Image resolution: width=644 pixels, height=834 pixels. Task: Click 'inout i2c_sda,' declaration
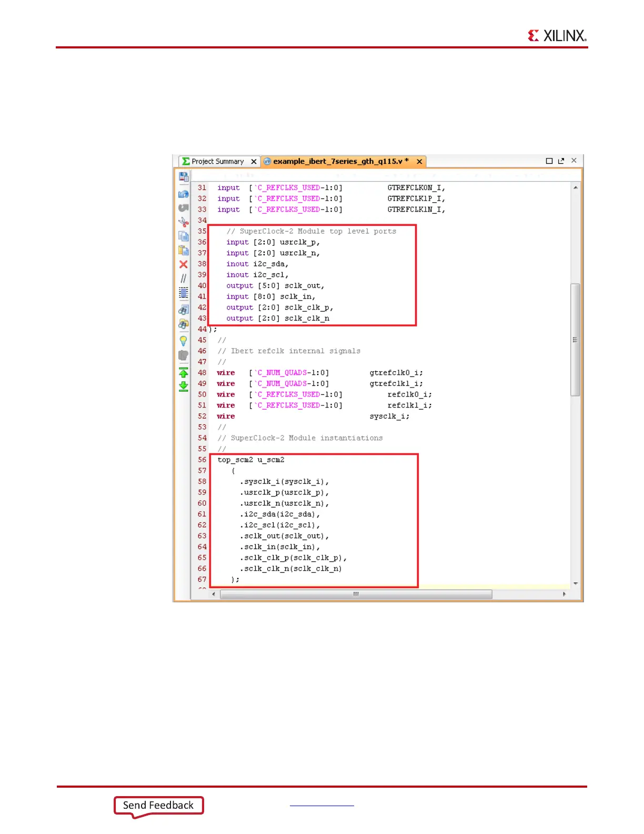point(257,264)
